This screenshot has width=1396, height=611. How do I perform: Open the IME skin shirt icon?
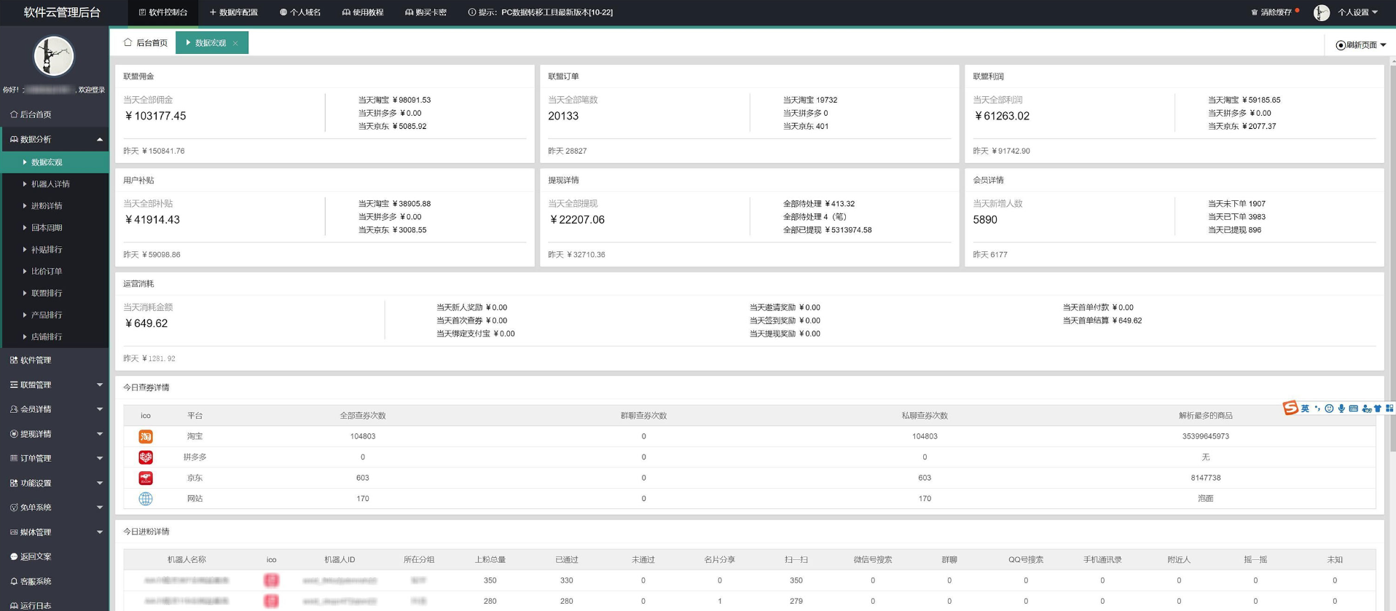click(1378, 409)
